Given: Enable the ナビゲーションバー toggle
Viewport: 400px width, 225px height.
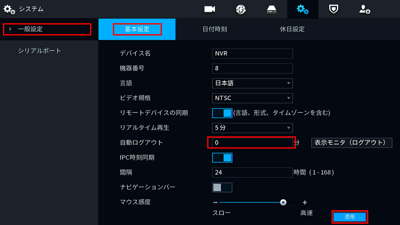Looking at the screenshot, I should (x=222, y=187).
